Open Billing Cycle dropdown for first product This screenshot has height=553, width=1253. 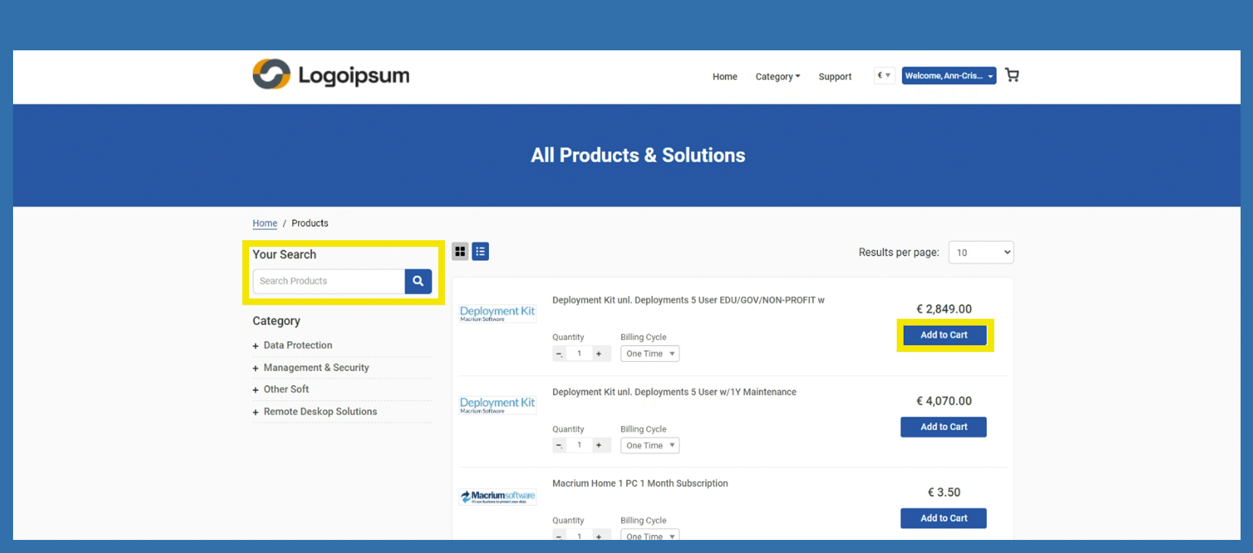(650, 354)
